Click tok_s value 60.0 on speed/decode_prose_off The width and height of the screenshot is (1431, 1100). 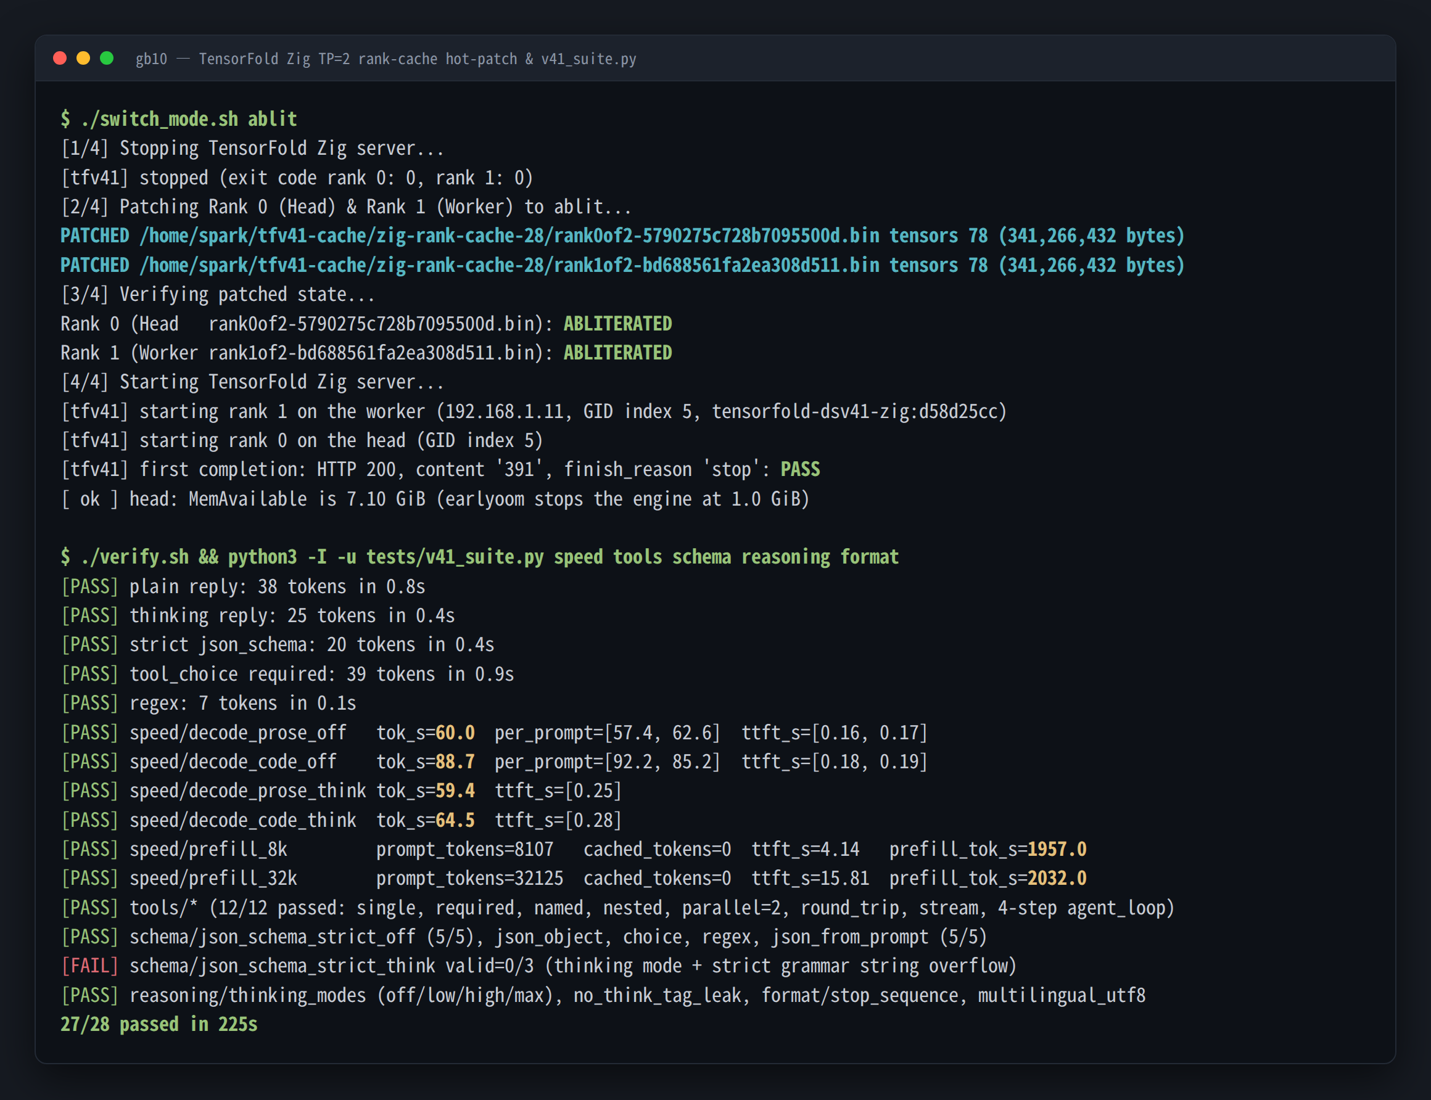[455, 733]
